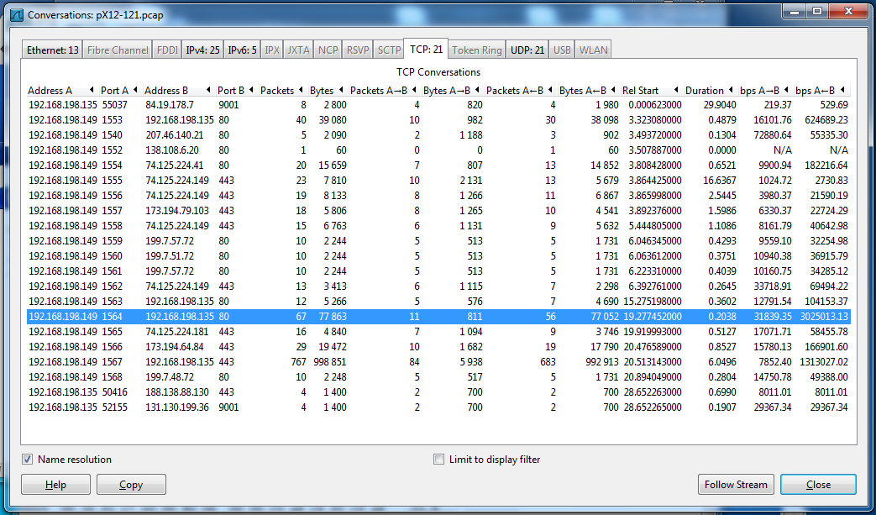The width and height of the screenshot is (876, 515).
Task: Click the sort arrow on the Duration column
Action: [731, 91]
